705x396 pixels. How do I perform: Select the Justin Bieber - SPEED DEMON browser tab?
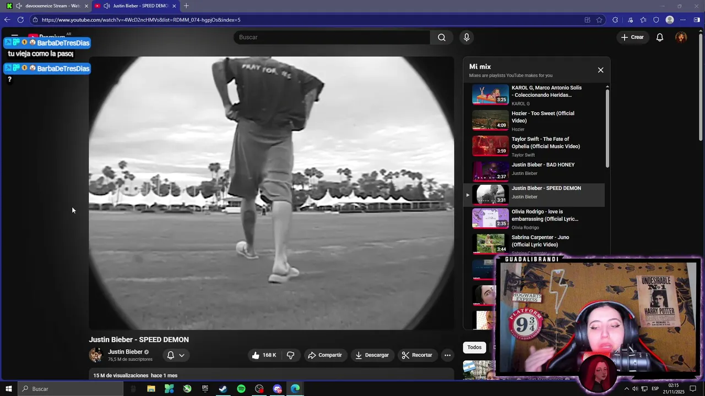pyautogui.click(x=136, y=5)
